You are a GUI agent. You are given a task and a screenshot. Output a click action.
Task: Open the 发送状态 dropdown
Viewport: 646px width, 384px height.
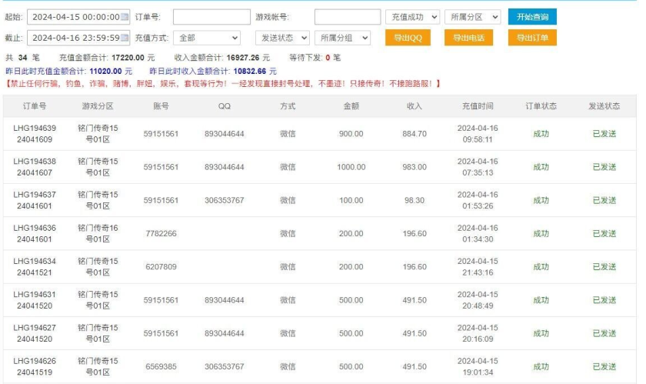[x=282, y=38]
